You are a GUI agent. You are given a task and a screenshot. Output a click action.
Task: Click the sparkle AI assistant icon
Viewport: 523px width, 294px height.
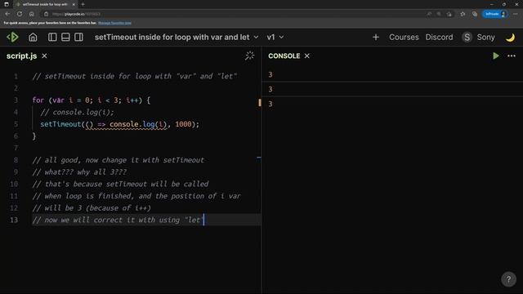(249, 56)
